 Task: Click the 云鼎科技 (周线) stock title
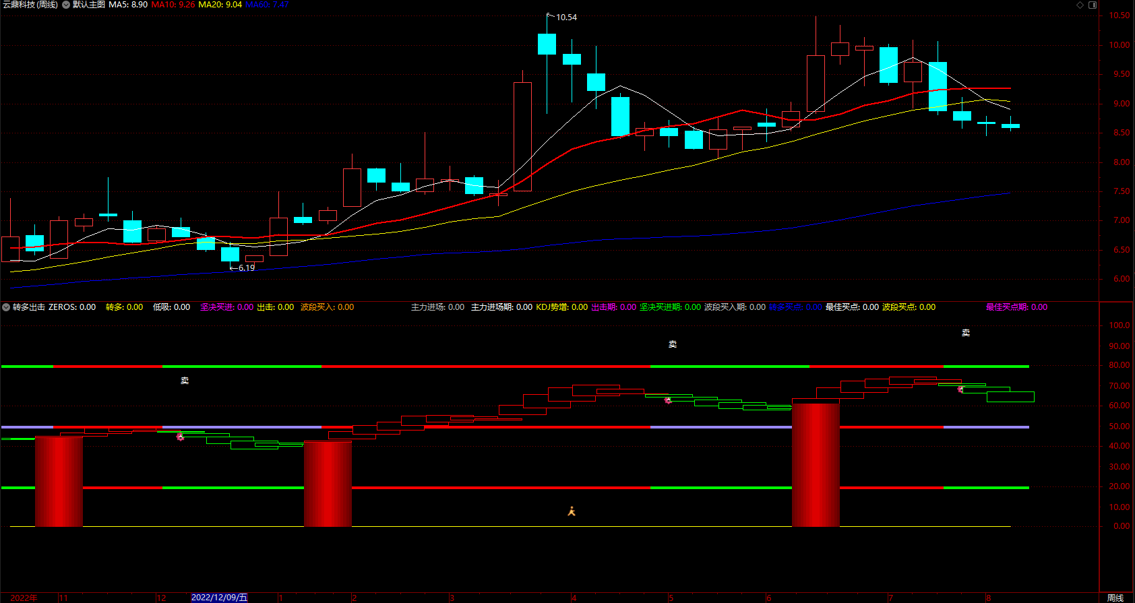tap(30, 5)
